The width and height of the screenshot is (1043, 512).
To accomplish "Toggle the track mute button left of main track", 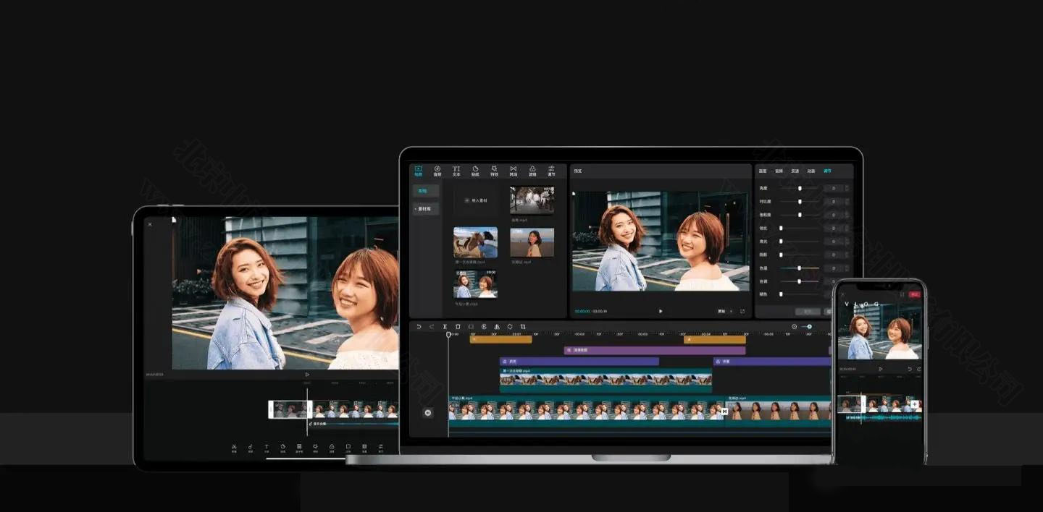I will click(x=427, y=412).
